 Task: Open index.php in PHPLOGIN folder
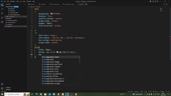(15, 24)
